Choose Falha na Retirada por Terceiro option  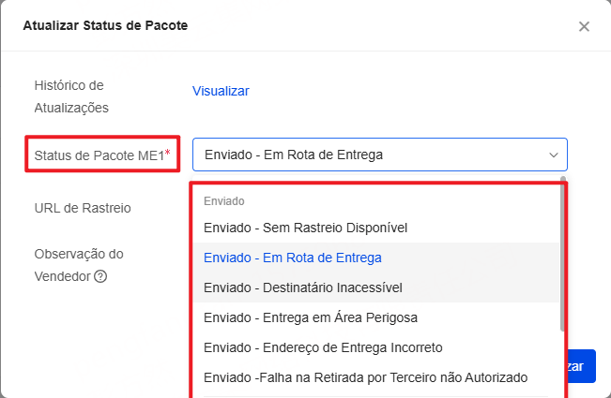click(x=376, y=377)
